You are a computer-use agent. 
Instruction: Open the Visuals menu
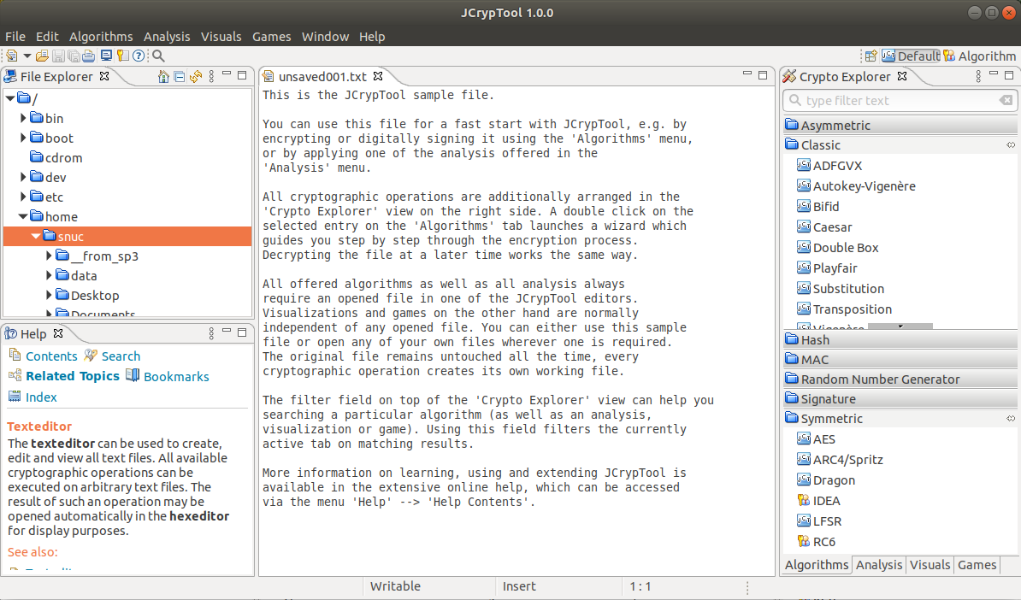pos(221,37)
